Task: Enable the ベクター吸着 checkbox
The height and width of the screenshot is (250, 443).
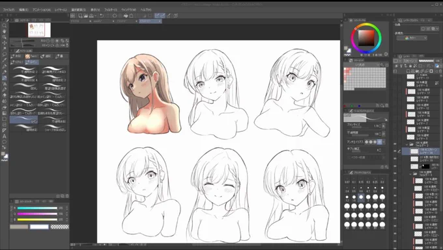Action: tap(349, 157)
